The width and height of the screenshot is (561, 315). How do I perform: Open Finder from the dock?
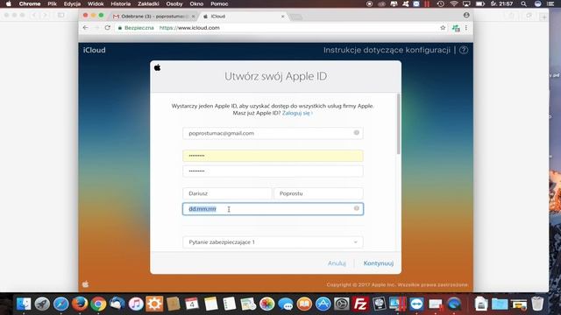(24, 304)
